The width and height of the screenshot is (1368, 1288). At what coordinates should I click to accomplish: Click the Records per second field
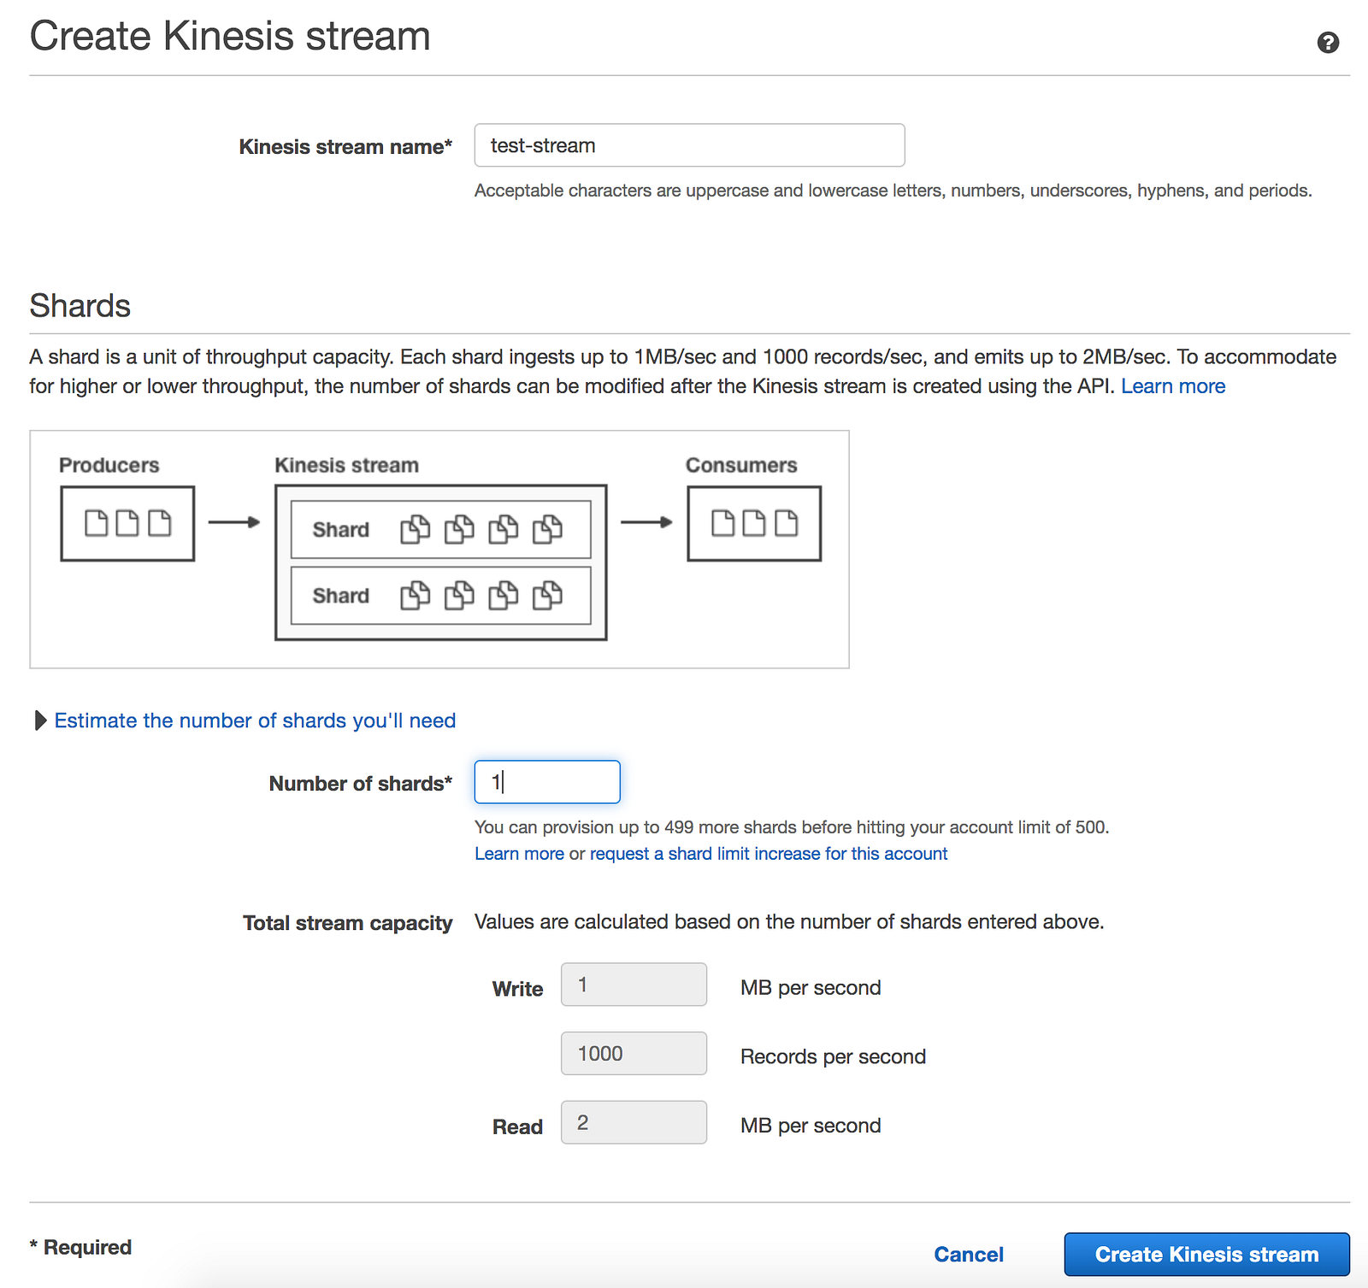click(x=634, y=1053)
